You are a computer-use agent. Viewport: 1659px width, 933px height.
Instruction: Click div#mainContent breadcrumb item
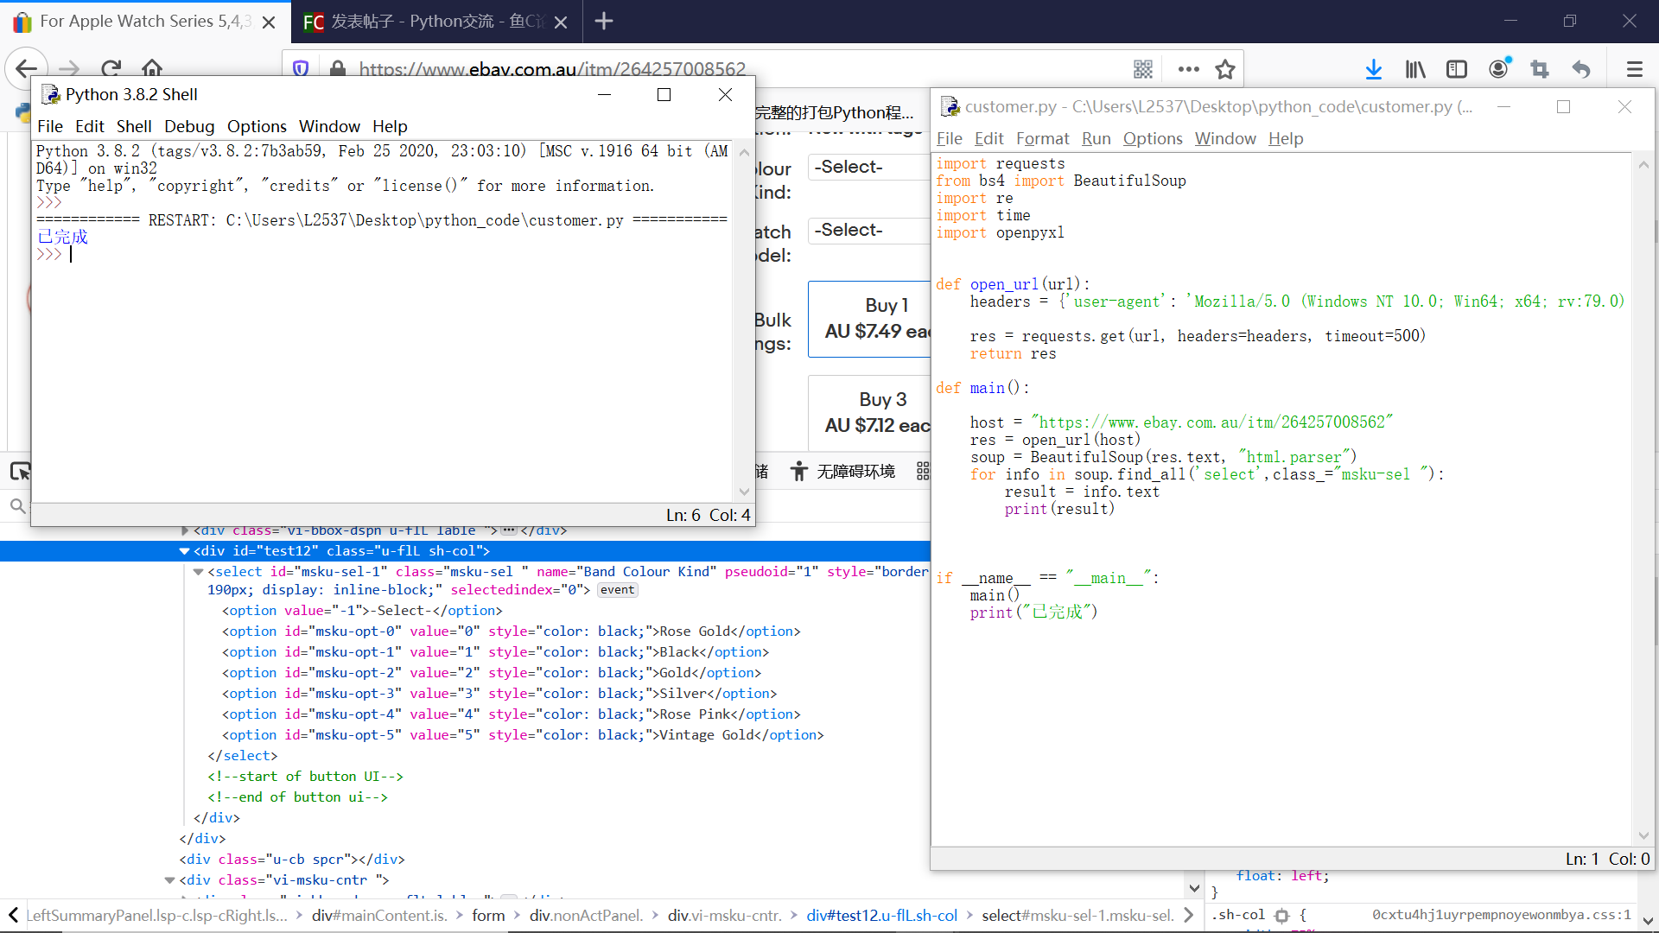coord(379,915)
